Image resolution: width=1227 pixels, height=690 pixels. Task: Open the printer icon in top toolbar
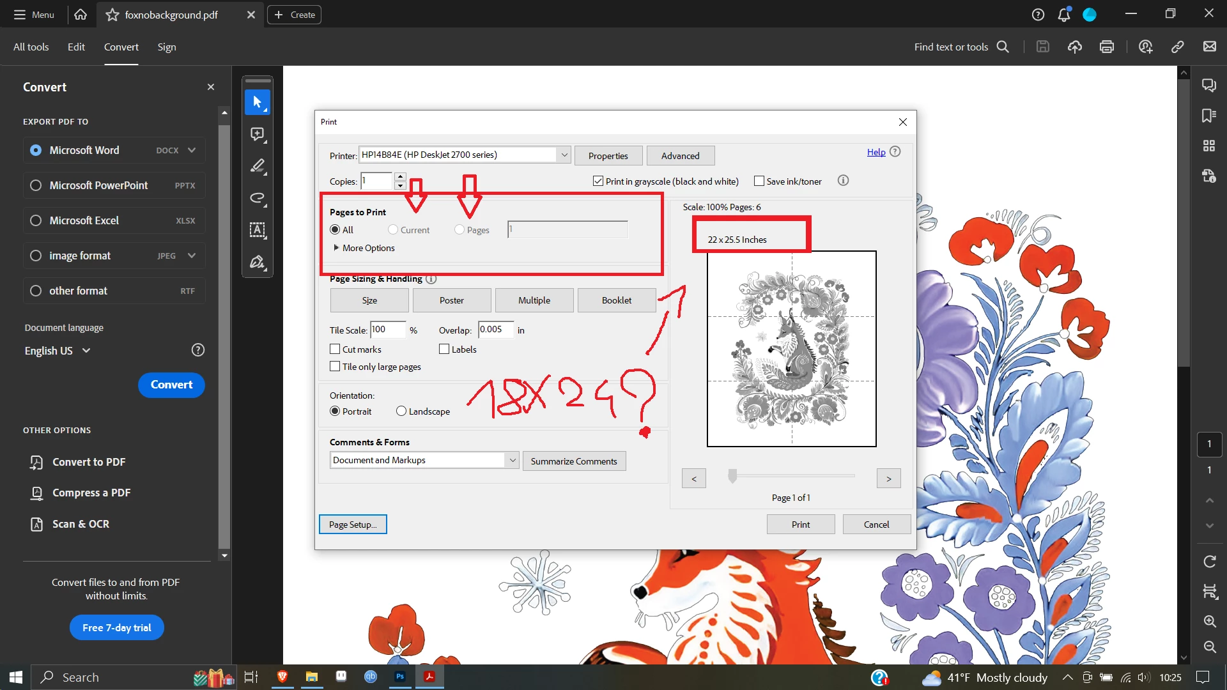point(1107,47)
